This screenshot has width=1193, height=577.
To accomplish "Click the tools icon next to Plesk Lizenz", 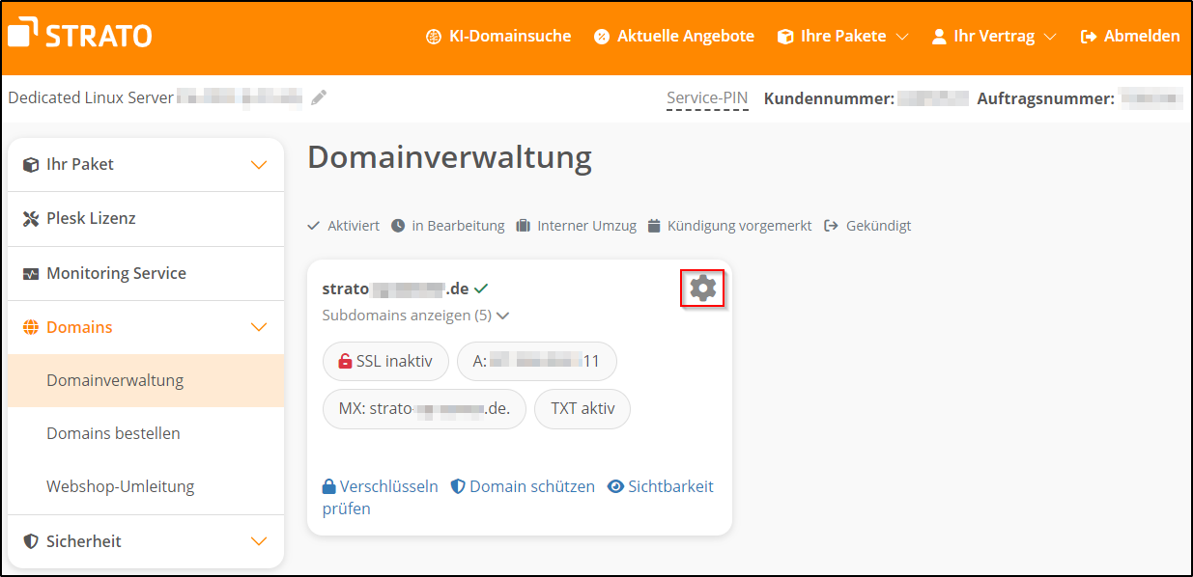I will tap(31, 219).
